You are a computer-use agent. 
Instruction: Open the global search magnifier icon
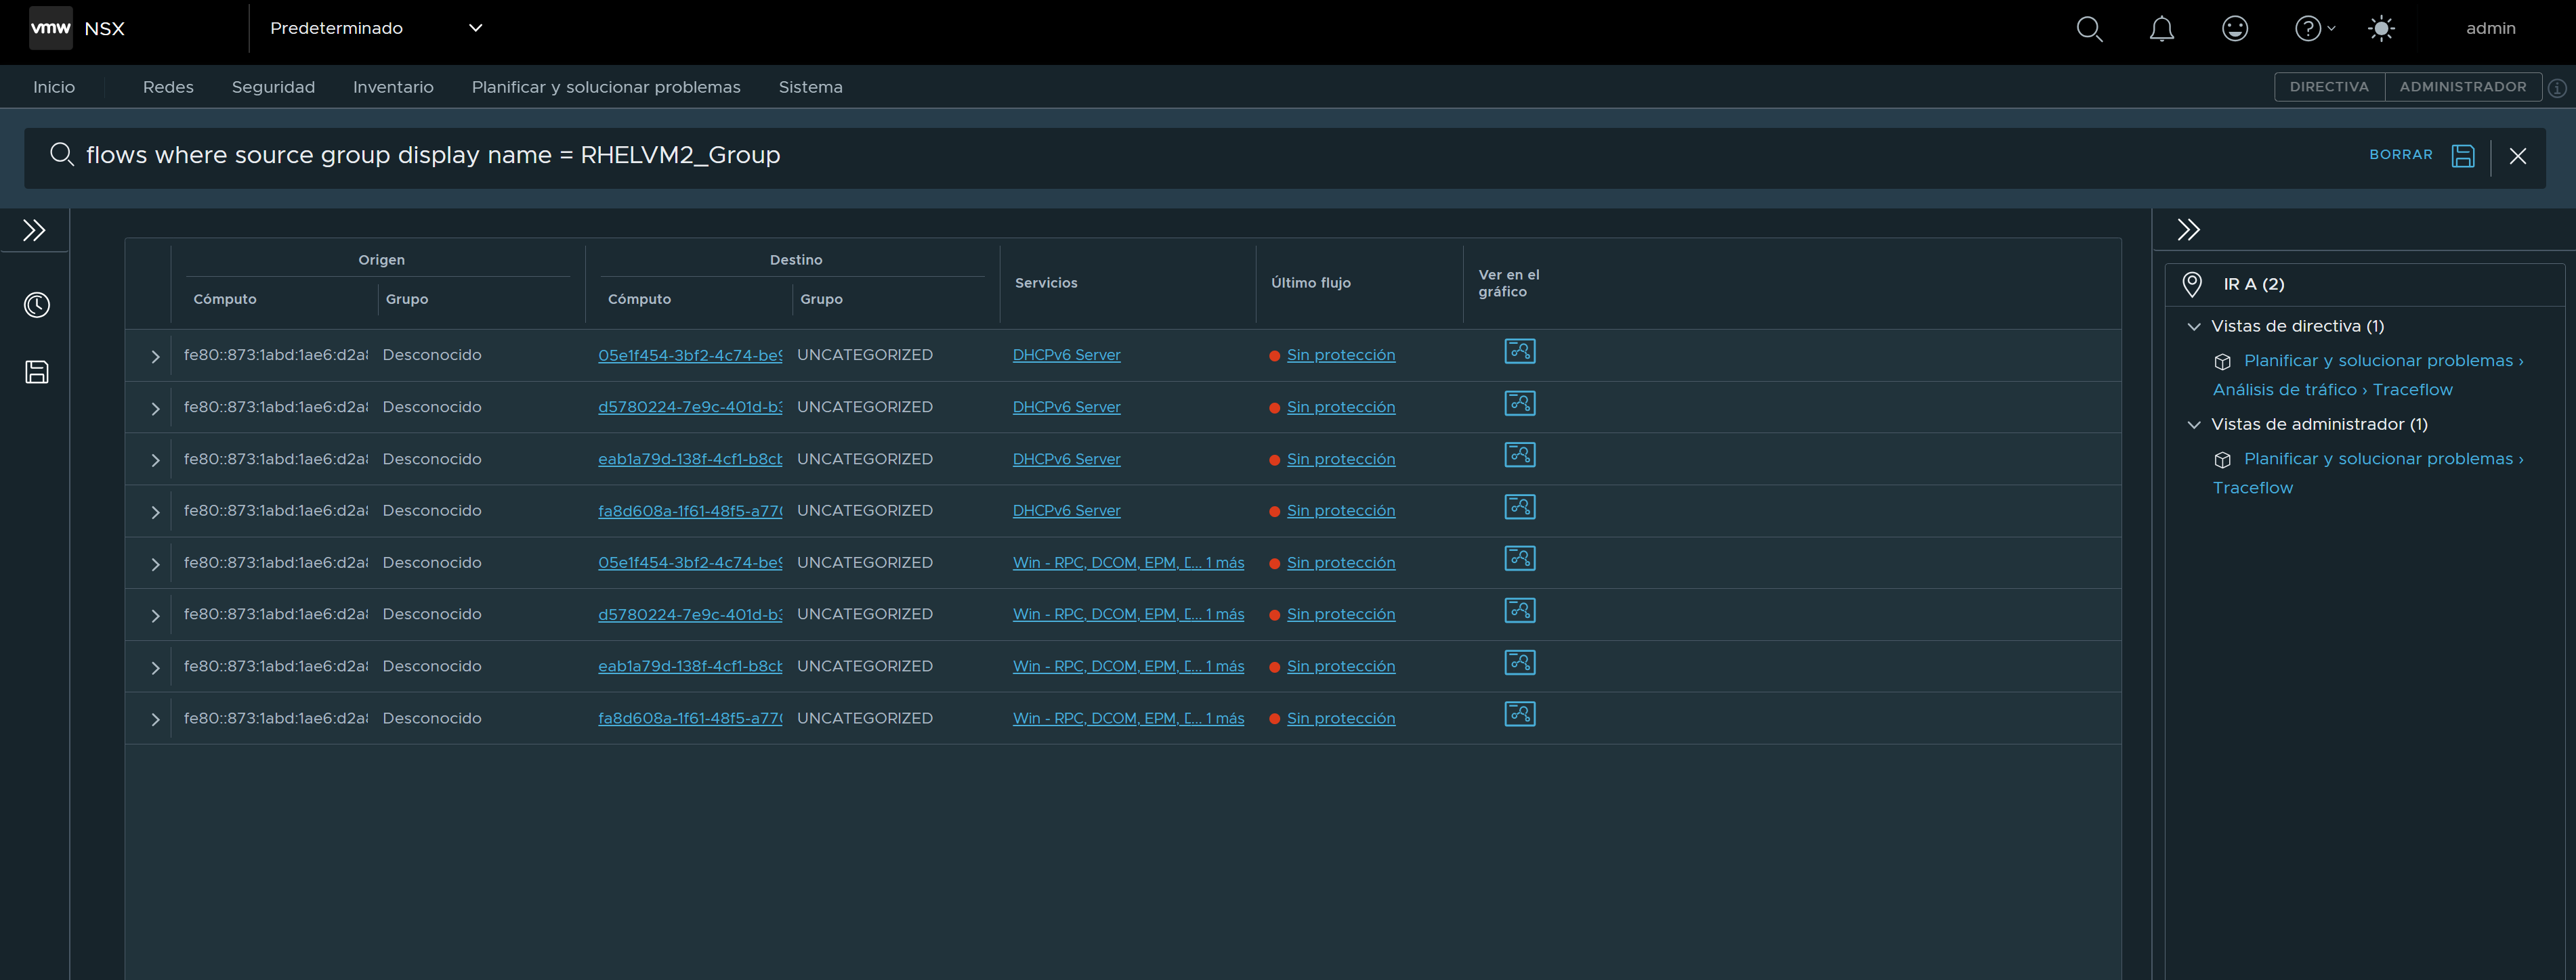click(x=2089, y=28)
